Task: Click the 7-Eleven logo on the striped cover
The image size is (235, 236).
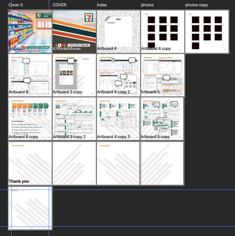Action: pyautogui.click(x=89, y=17)
